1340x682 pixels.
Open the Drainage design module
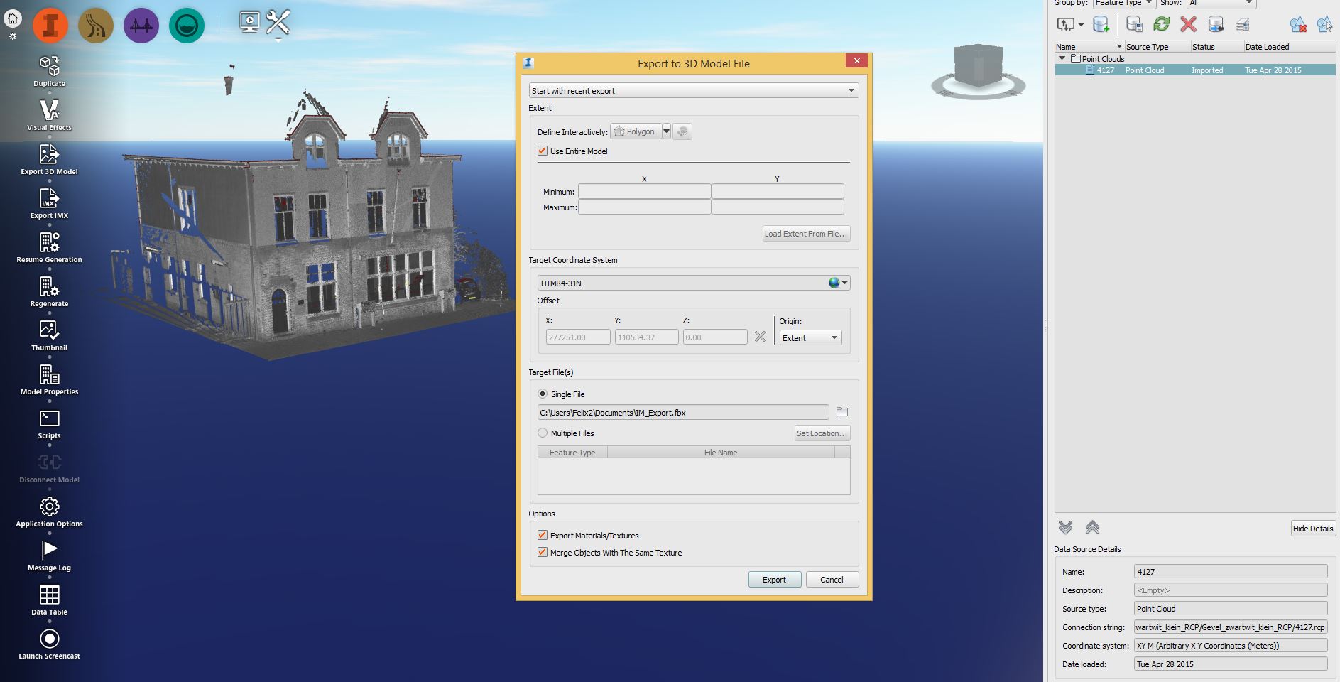[x=186, y=25]
